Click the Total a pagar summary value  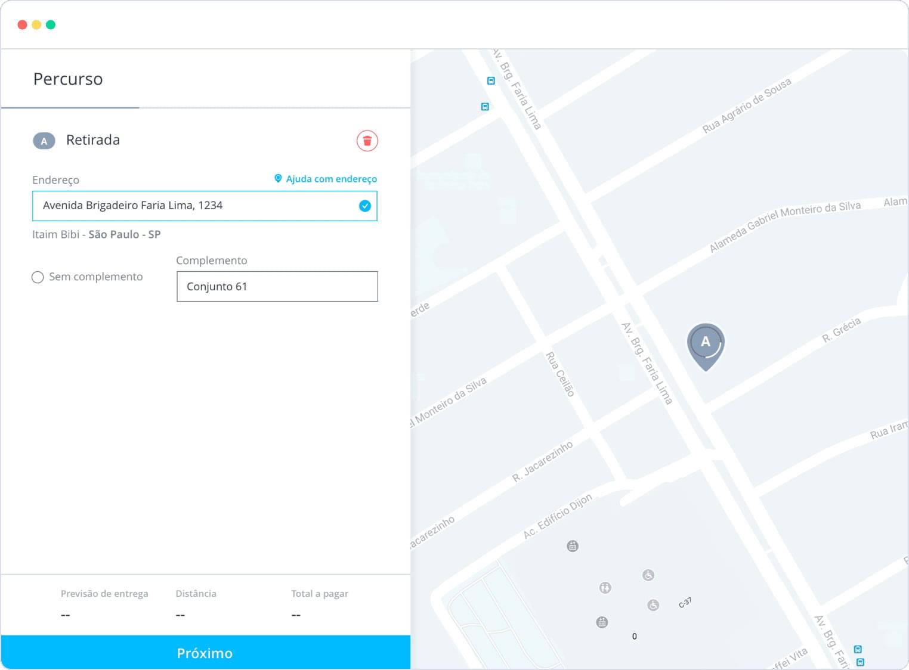tap(296, 615)
